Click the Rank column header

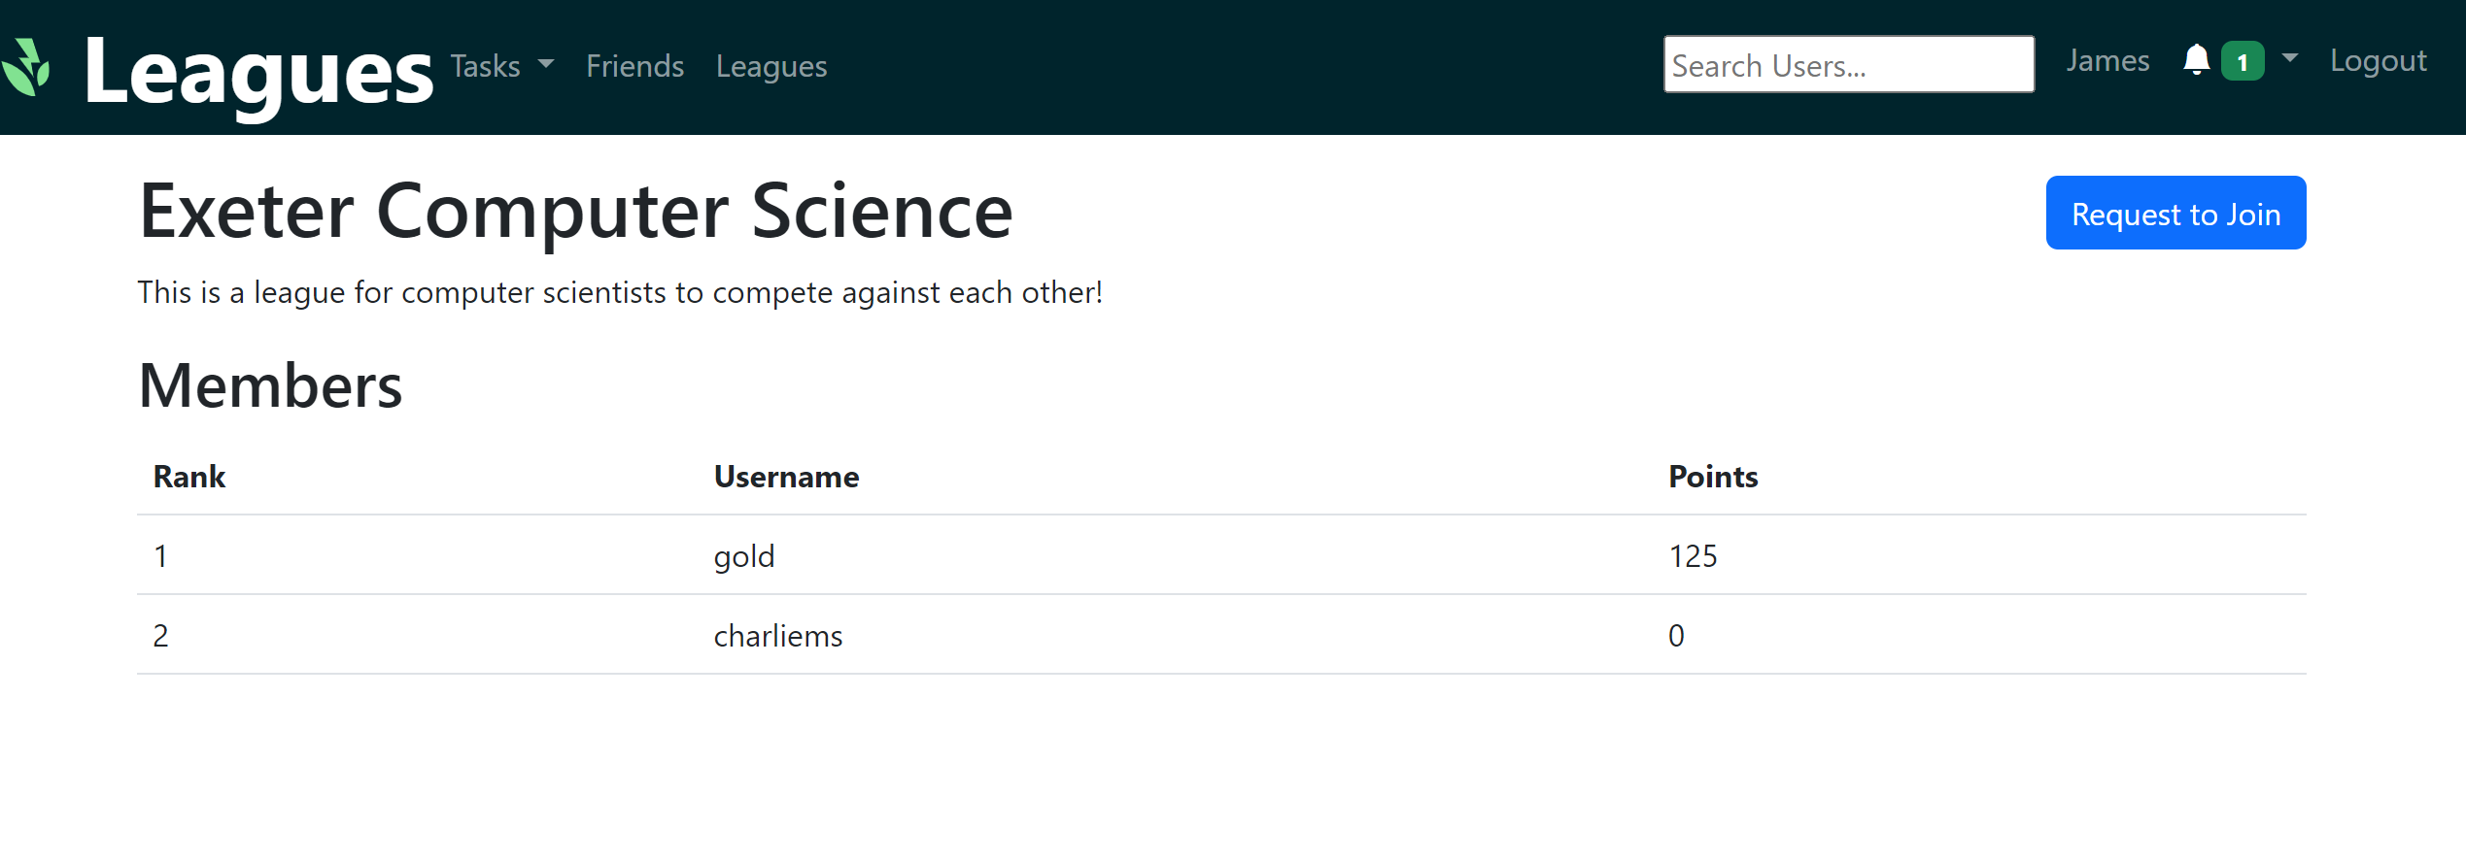(189, 477)
